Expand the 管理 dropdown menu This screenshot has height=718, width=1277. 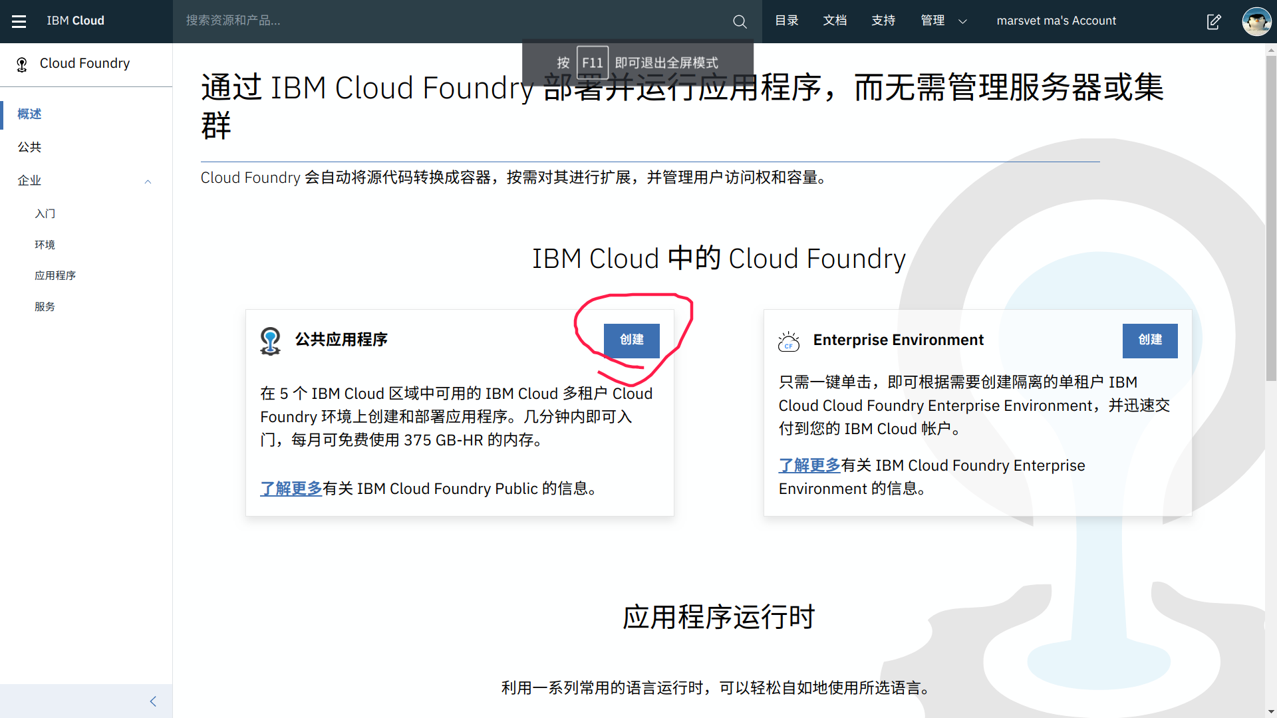click(x=943, y=21)
